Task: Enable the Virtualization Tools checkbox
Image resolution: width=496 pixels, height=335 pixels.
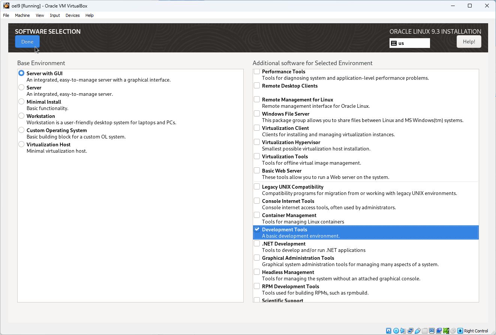Action: pyautogui.click(x=257, y=156)
